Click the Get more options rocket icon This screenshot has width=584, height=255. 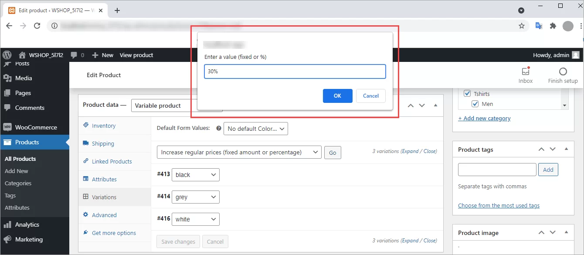[x=86, y=233]
